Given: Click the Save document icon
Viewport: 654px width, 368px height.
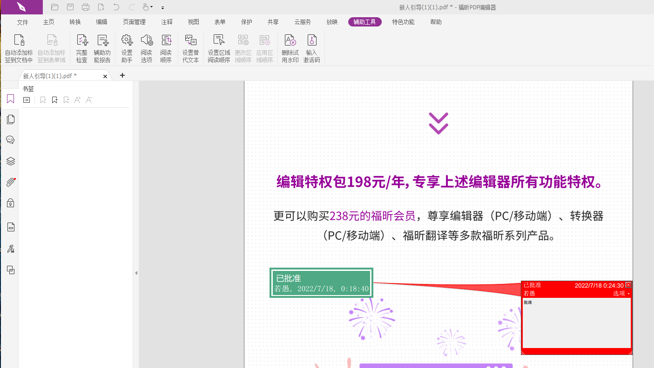Looking at the screenshot, I should point(70,7).
